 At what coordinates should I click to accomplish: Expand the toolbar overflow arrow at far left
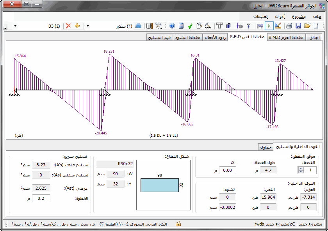[5, 28]
